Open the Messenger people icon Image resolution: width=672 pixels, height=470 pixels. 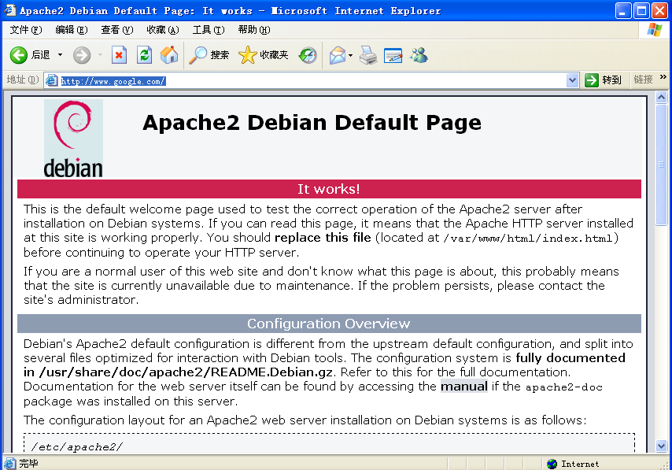[419, 55]
